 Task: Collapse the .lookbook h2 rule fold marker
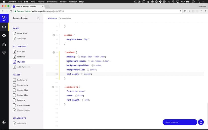pos(53,87)
